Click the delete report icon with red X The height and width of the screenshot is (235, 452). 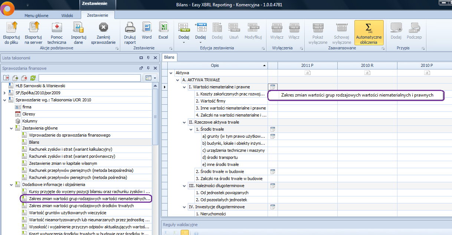(x=24, y=78)
